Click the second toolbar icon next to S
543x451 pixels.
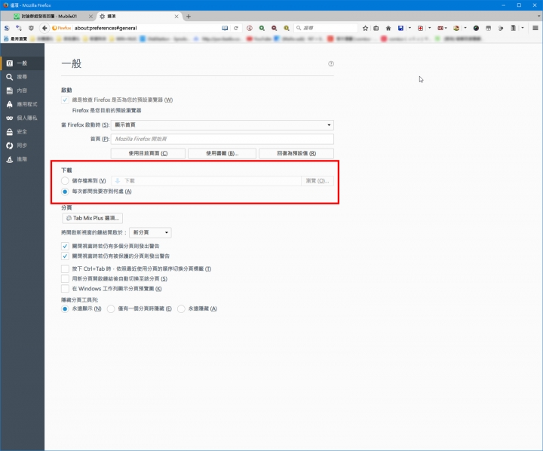(19, 28)
